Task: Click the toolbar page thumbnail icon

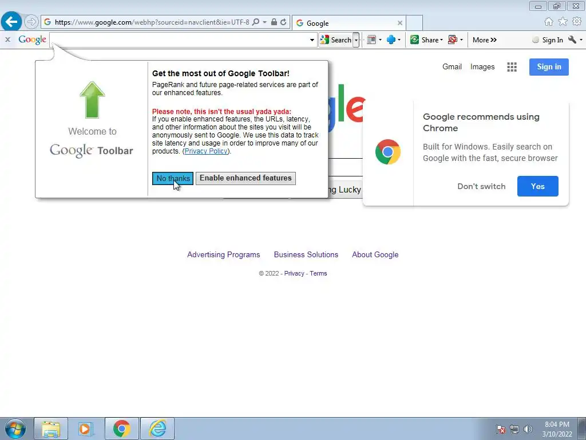Action: tap(371, 40)
